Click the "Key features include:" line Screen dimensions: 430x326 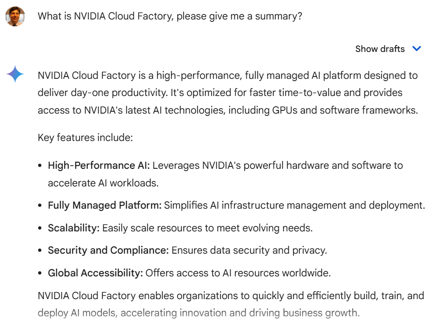tap(85, 137)
